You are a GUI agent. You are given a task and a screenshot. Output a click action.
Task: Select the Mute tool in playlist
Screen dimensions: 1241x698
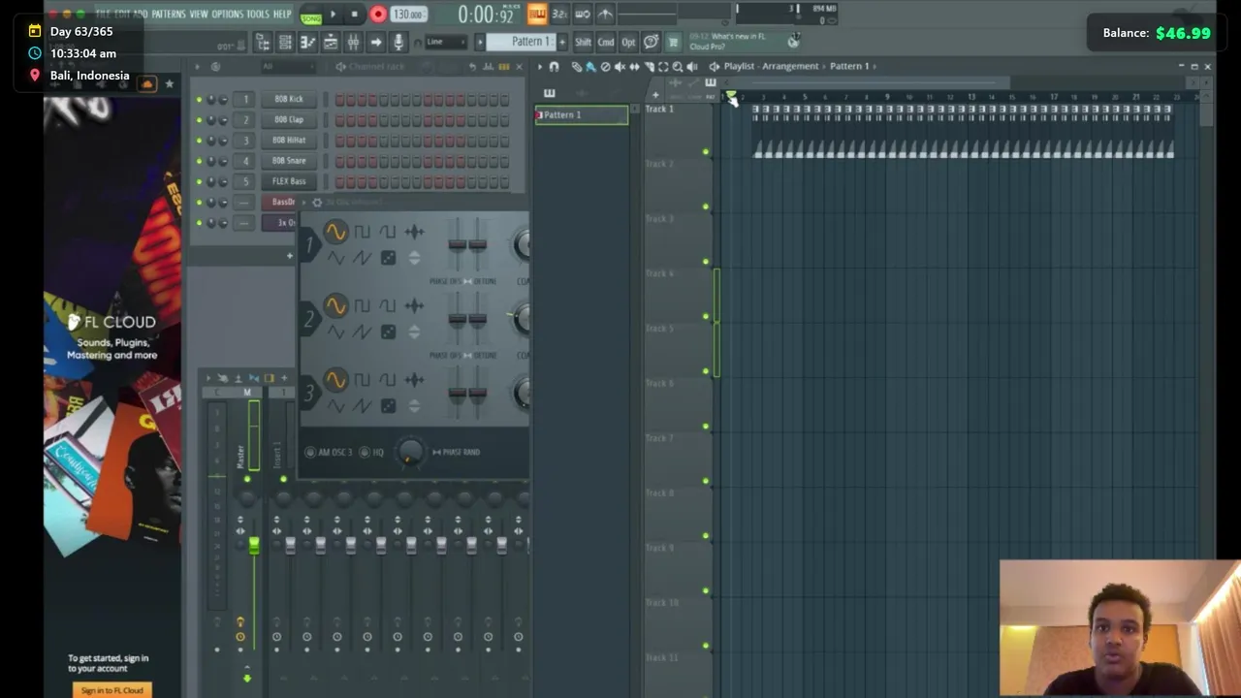(620, 67)
